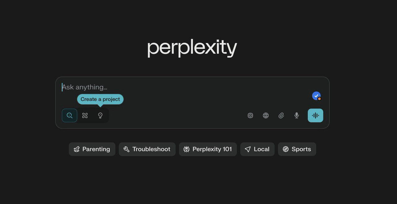
Task: Click the perplexity logo heading
Action: click(x=192, y=48)
